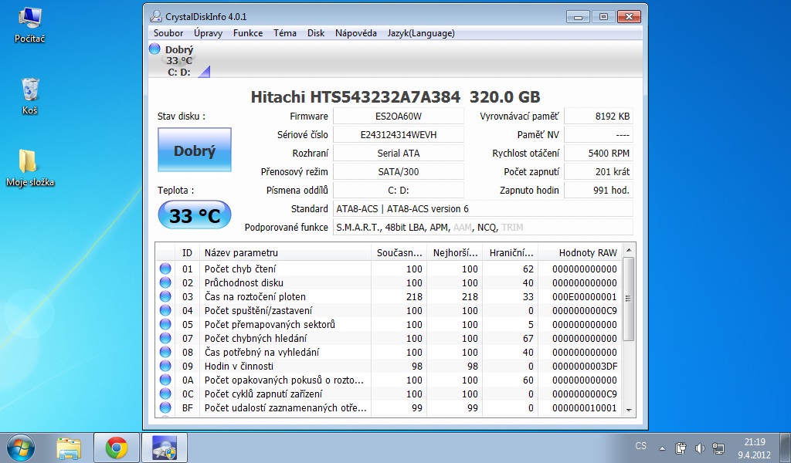The height and width of the screenshot is (463, 791).
Task: Click status orb for Hodin v činnosti
Action: pyautogui.click(x=165, y=366)
